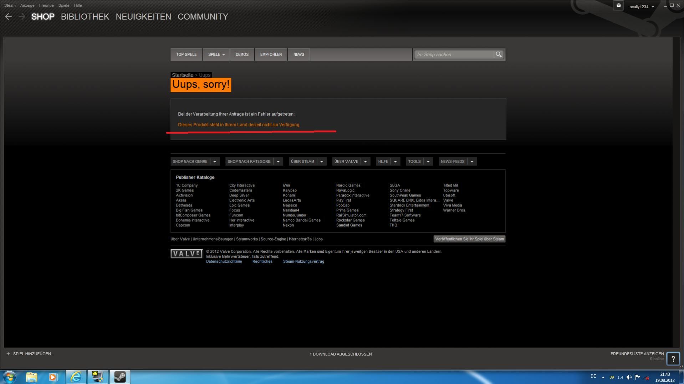Click the DEMOS shop button
The width and height of the screenshot is (684, 384).
(242, 54)
